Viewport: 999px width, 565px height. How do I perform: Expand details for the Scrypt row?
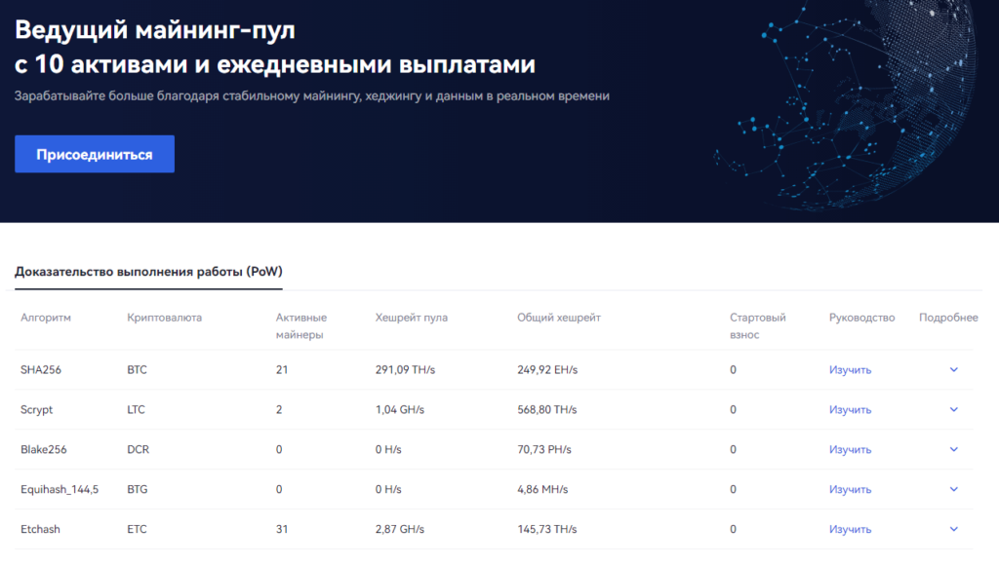pos(952,410)
